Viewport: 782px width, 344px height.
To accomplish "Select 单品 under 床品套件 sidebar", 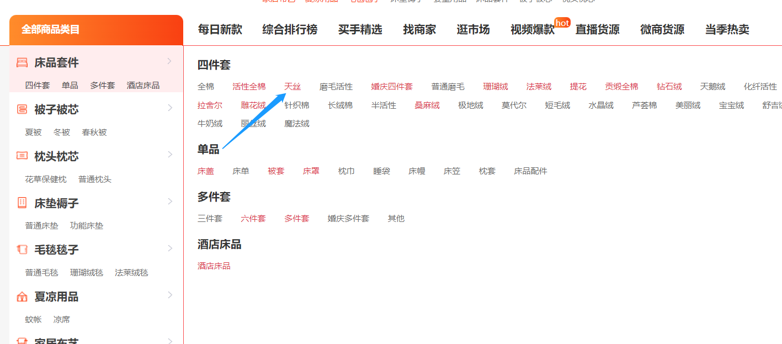I will [x=70, y=86].
